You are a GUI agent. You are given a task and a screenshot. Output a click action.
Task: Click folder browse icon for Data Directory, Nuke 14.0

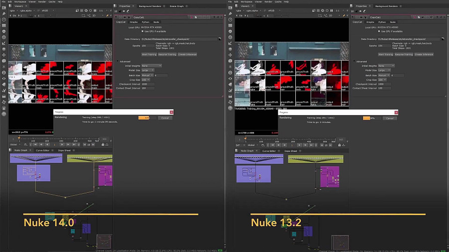220,39
